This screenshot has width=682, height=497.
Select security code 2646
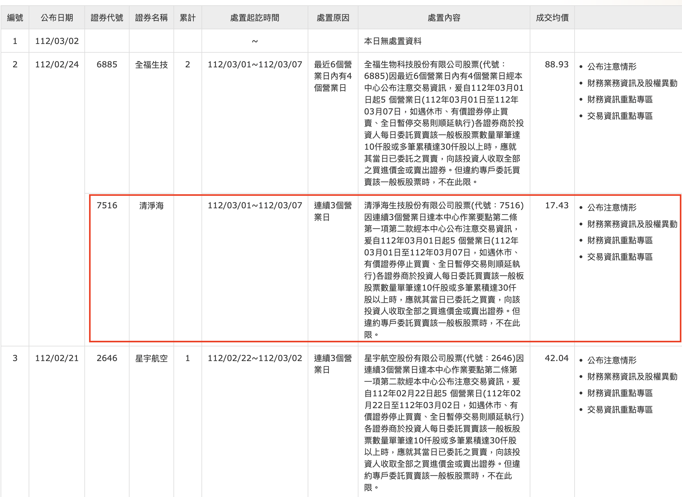pos(107,358)
